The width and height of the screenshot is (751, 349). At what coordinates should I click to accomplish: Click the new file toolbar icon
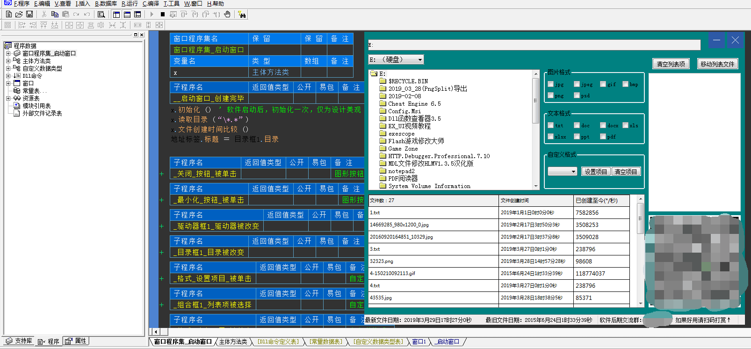pos(8,15)
